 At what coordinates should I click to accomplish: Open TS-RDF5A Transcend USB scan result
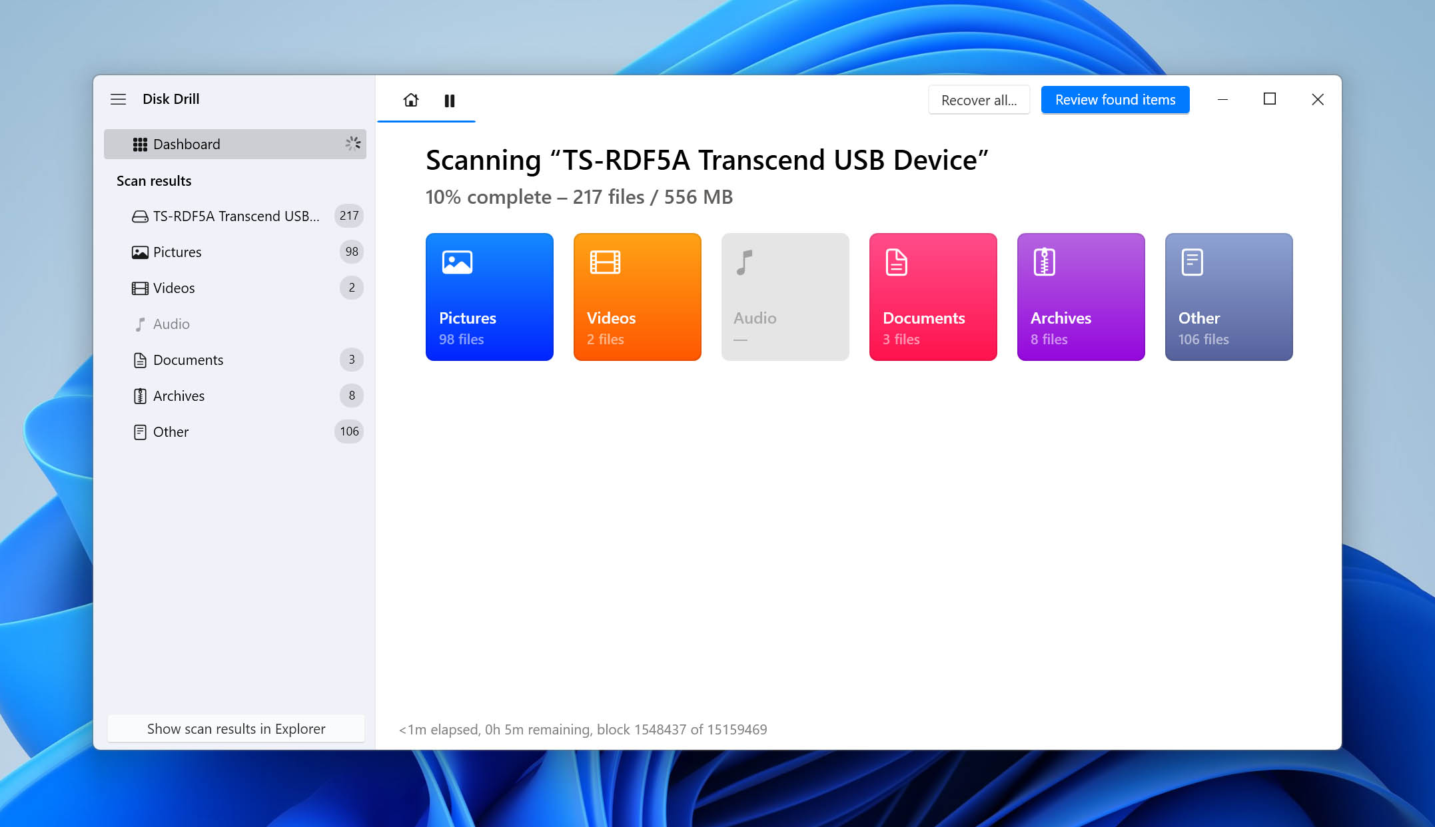[x=235, y=216]
